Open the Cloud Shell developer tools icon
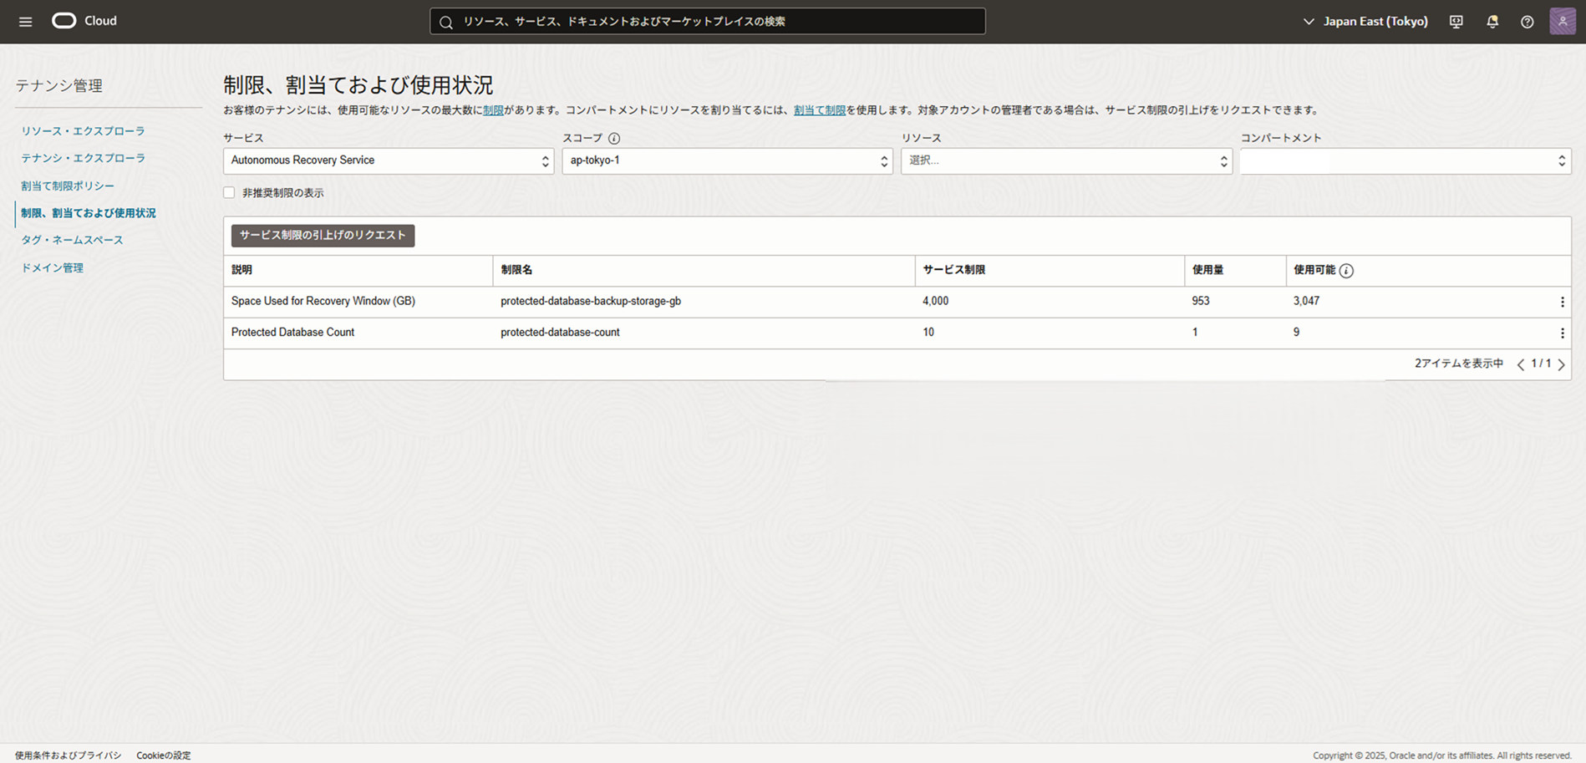 [x=1456, y=22]
